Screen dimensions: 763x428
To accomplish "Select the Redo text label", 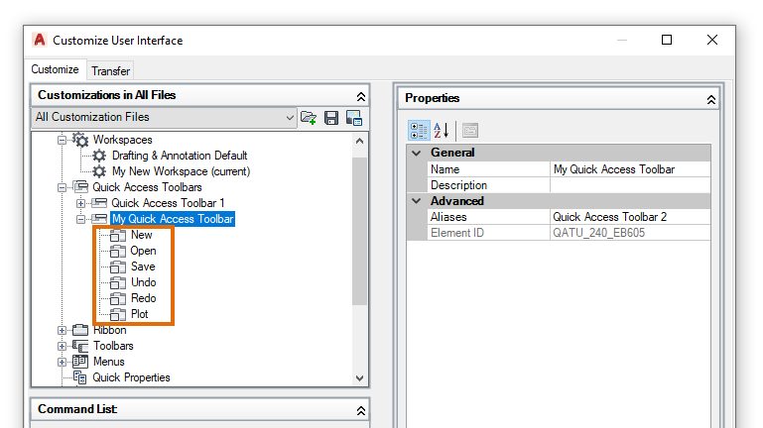I will click(144, 298).
